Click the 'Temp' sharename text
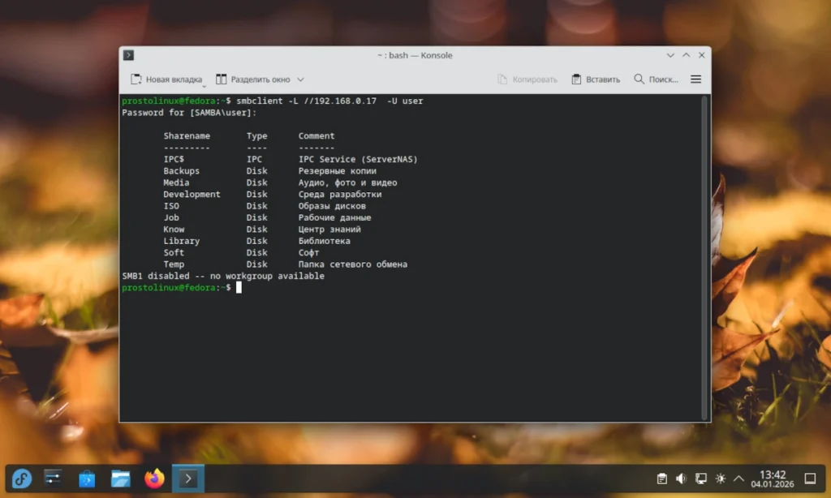The width and height of the screenshot is (831, 498). 174,264
